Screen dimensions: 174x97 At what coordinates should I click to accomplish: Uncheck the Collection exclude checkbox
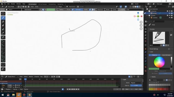click(167, 11)
